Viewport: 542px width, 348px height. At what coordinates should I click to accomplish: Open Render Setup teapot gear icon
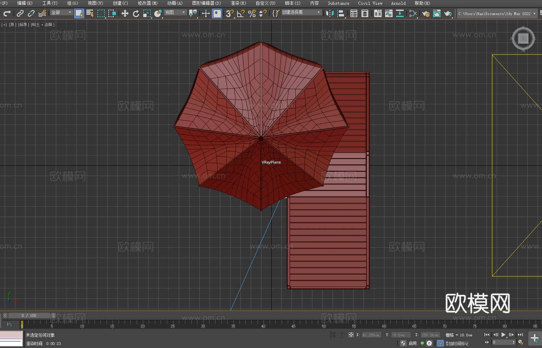click(426, 13)
